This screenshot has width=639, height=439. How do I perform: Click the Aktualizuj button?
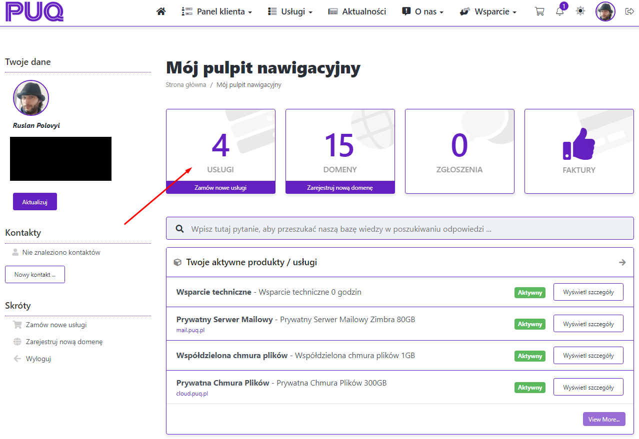click(x=35, y=202)
